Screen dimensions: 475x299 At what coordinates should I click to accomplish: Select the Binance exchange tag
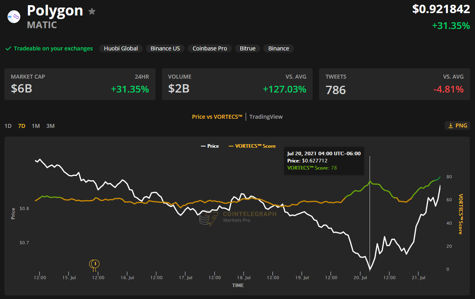pos(278,48)
